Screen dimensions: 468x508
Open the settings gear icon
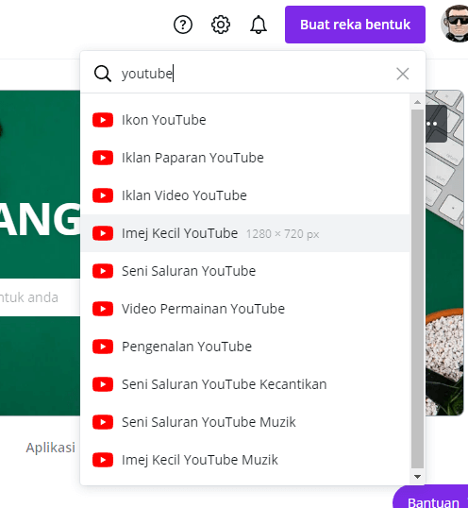pyautogui.click(x=221, y=25)
